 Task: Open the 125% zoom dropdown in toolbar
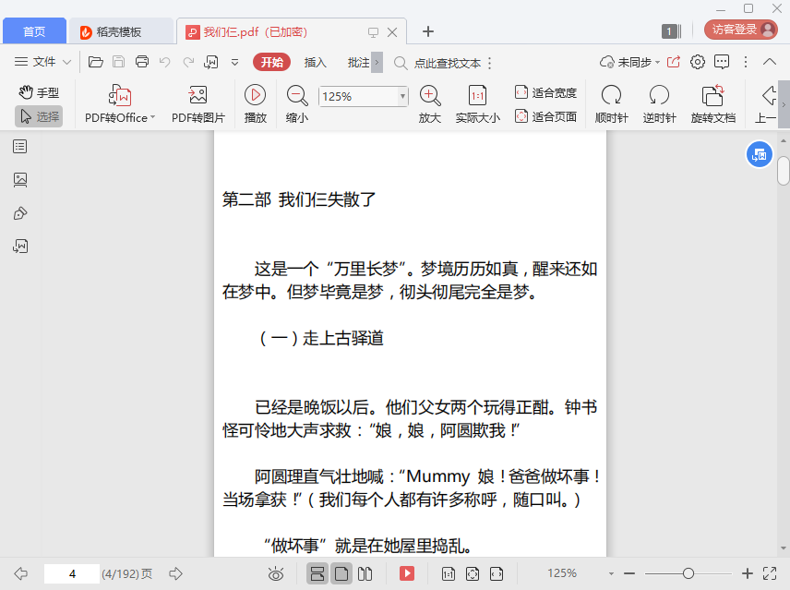(402, 96)
